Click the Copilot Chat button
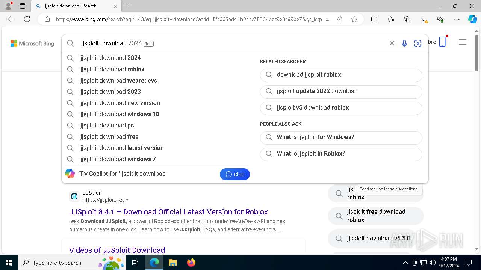The width and height of the screenshot is (481, 270). [x=235, y=174]
